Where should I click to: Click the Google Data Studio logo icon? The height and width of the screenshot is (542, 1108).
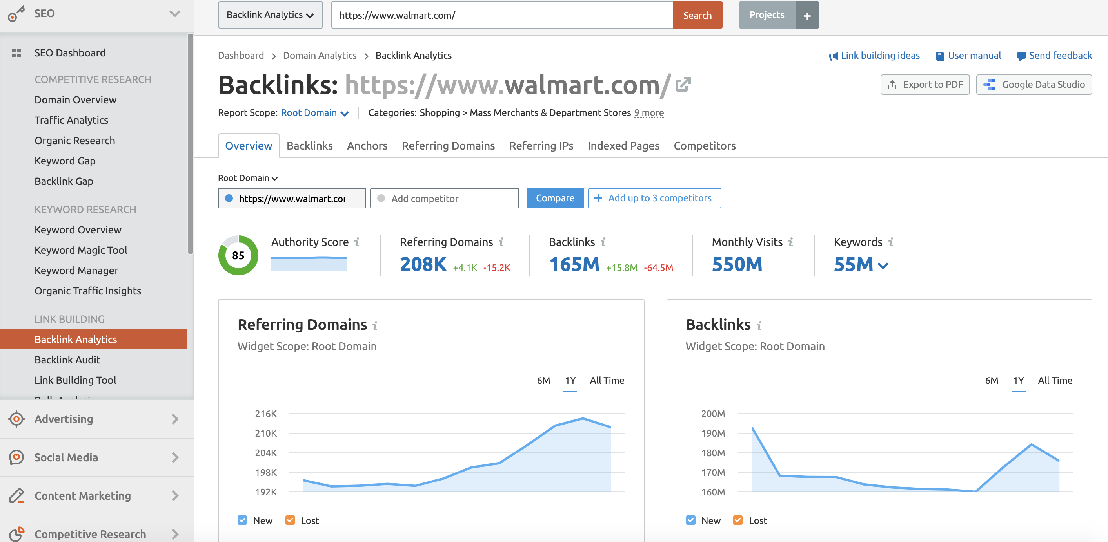tap(989, 85)
